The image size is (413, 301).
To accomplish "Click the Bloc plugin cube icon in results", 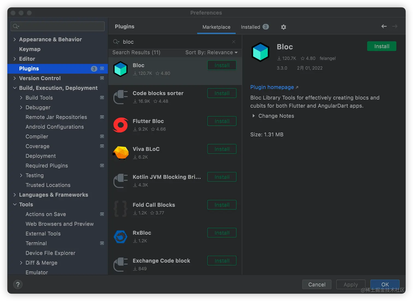I will pos(120,69).
